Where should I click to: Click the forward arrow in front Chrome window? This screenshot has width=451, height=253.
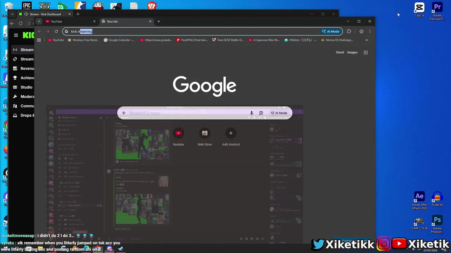coord(48,31)
